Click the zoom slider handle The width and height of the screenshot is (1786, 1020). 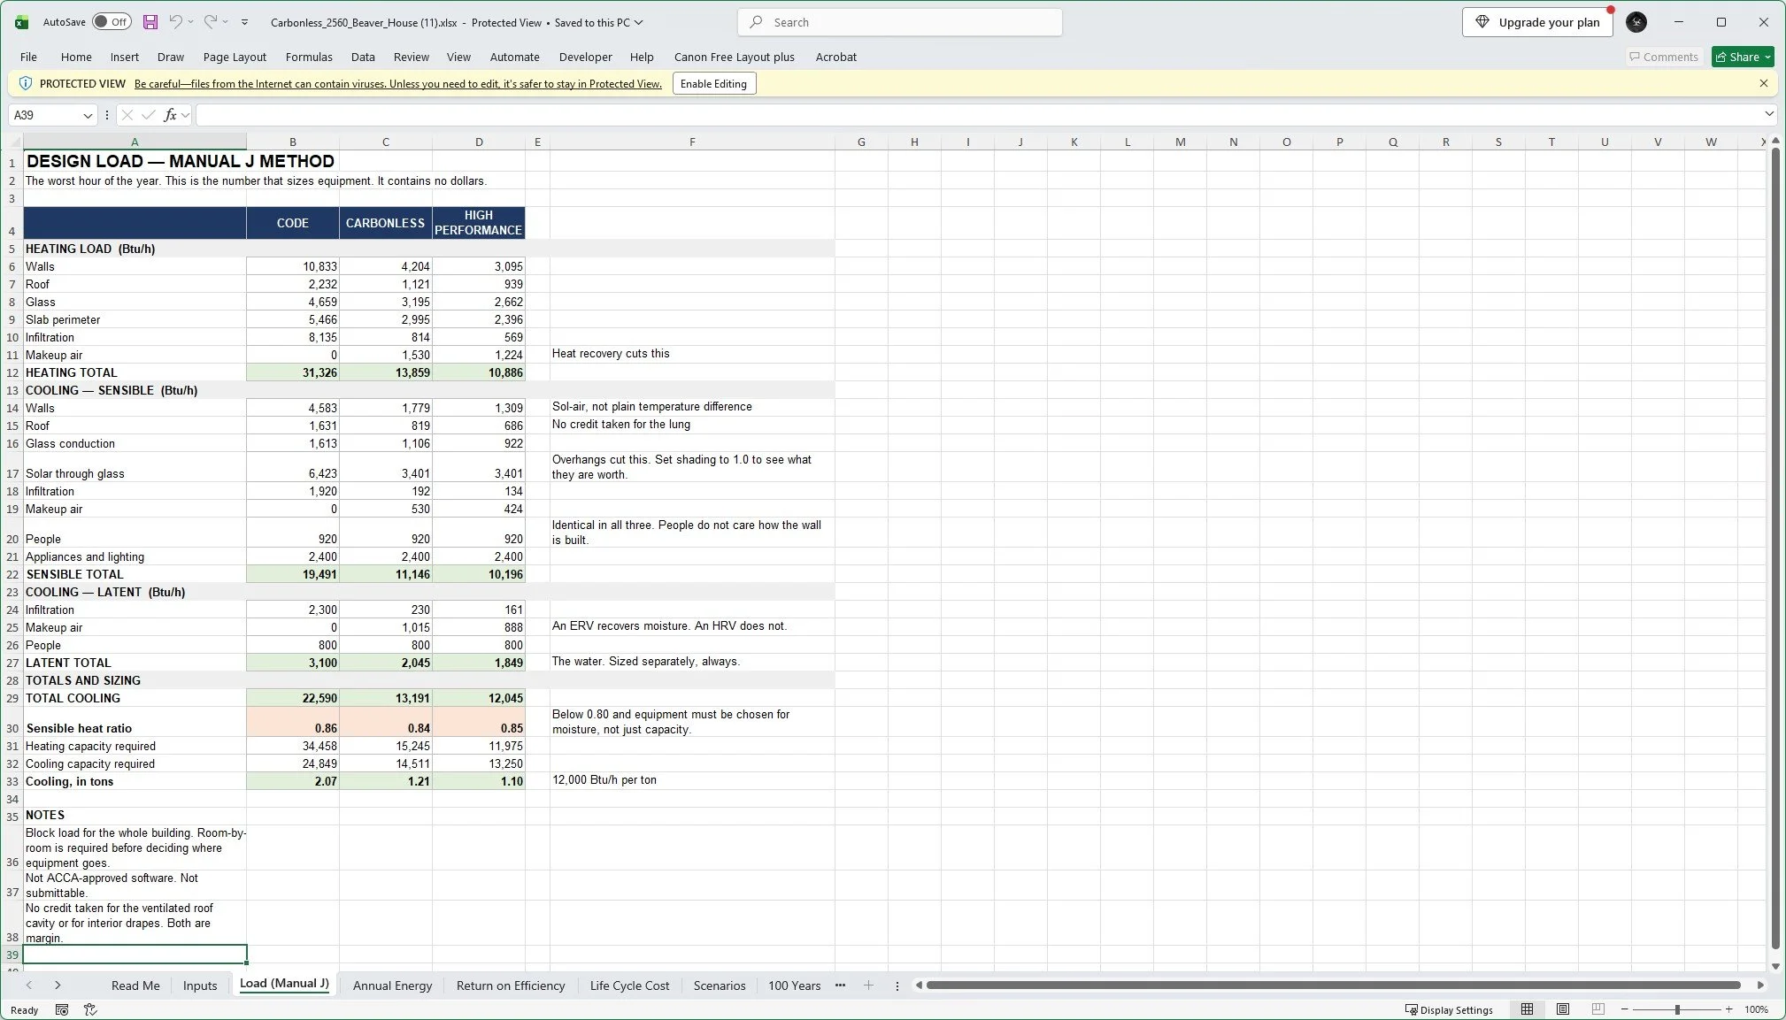click(x=1677, y=1009)
